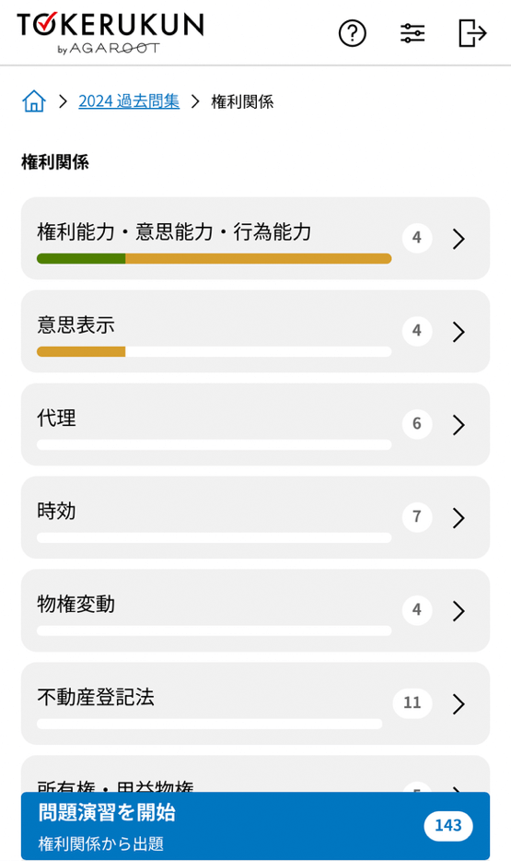
Task: Click the 11 count badge on 不動産登記法
Action: 412,702
